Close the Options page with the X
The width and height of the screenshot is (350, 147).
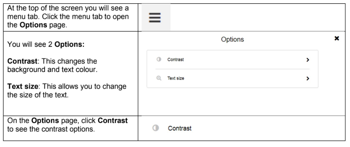(337, 38)
